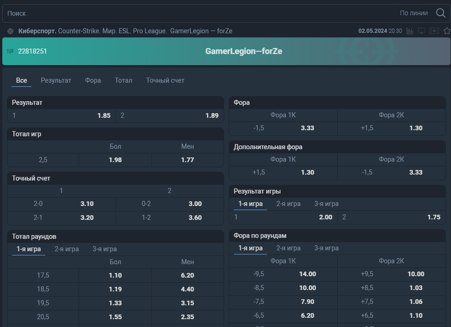The image size is (451, 327).
Task: Pick rounds under 20,5 at 2.35
Action: tap(188, 317)
